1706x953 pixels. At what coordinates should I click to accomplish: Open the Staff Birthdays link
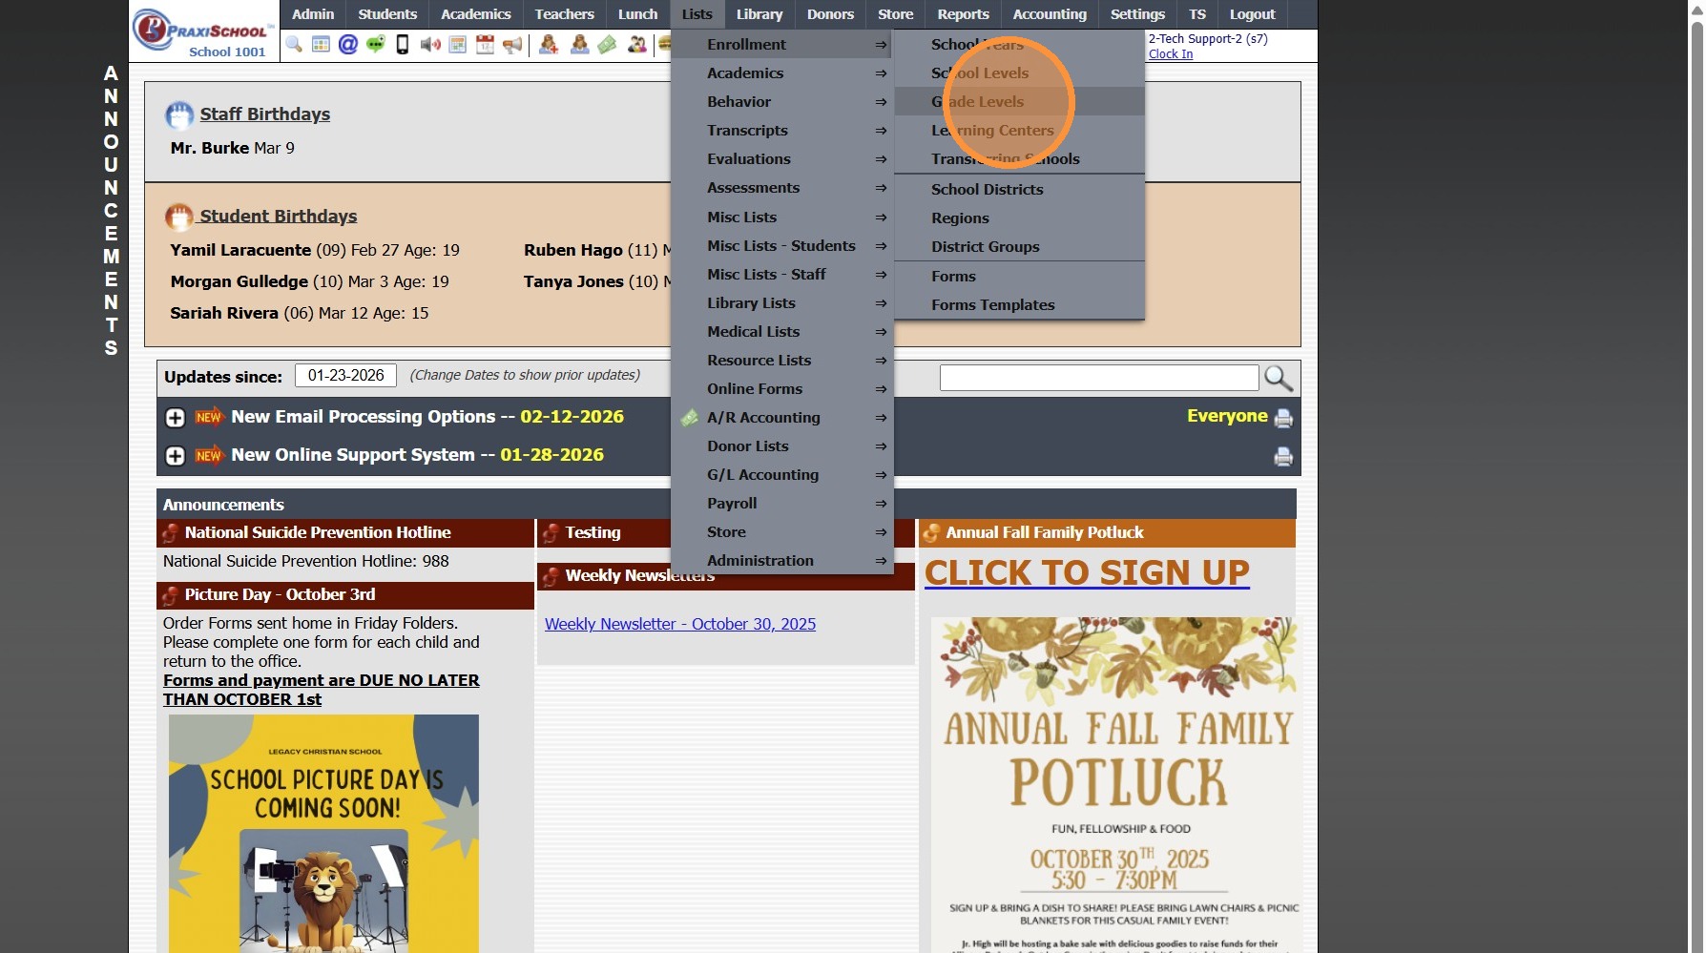pyautogui.click(x=264, y=114)
